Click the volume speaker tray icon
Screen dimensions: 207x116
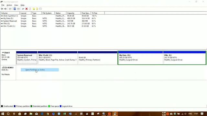185,114
